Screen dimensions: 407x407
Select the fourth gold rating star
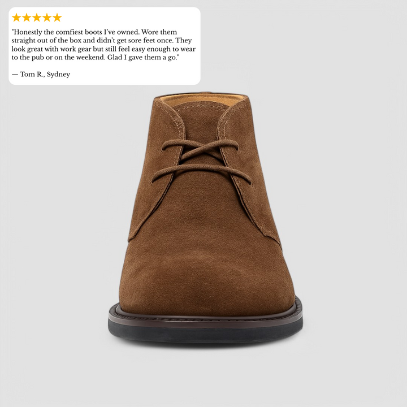click(x=47, y=18)
